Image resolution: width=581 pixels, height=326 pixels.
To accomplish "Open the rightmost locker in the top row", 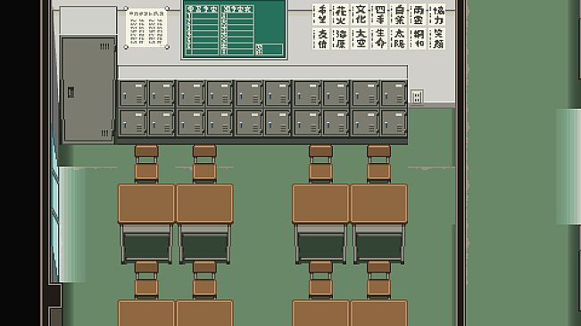I will [x=394, y=94].
